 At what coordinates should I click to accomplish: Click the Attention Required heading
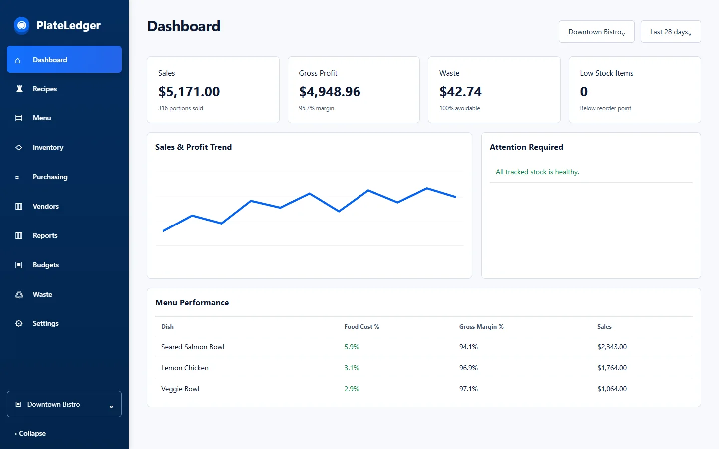tap(526, 147)
